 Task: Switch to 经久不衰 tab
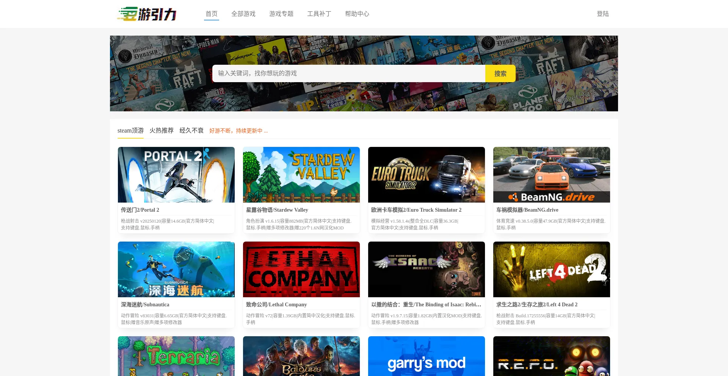191,131
